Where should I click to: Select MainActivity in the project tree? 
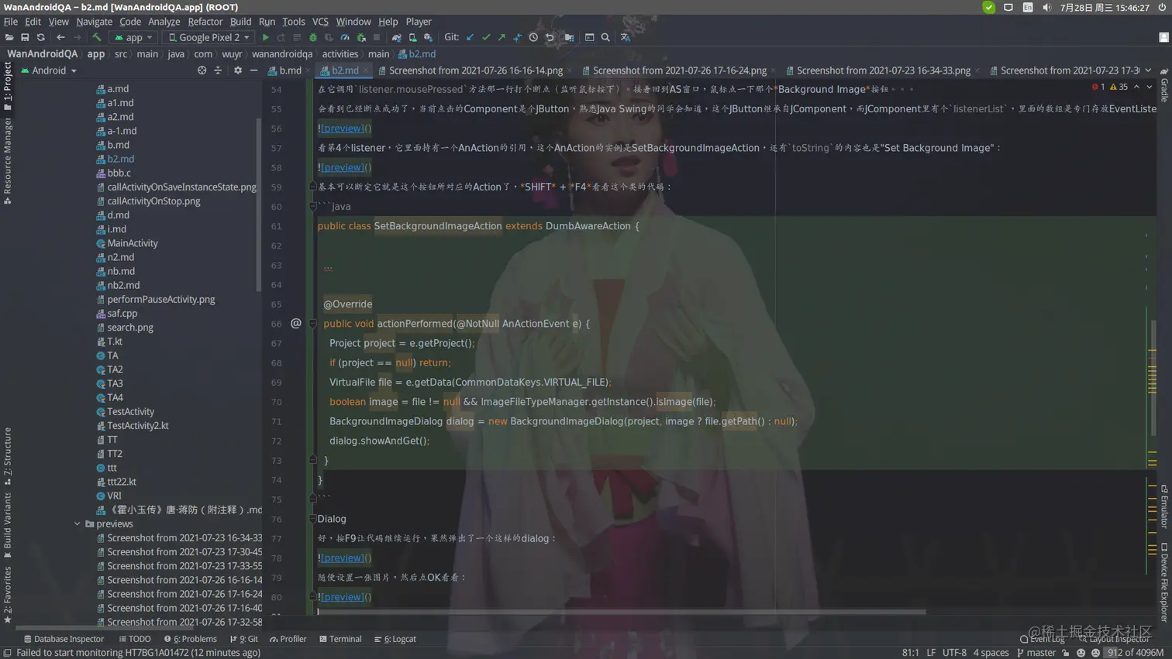click(x=133, y=243)
